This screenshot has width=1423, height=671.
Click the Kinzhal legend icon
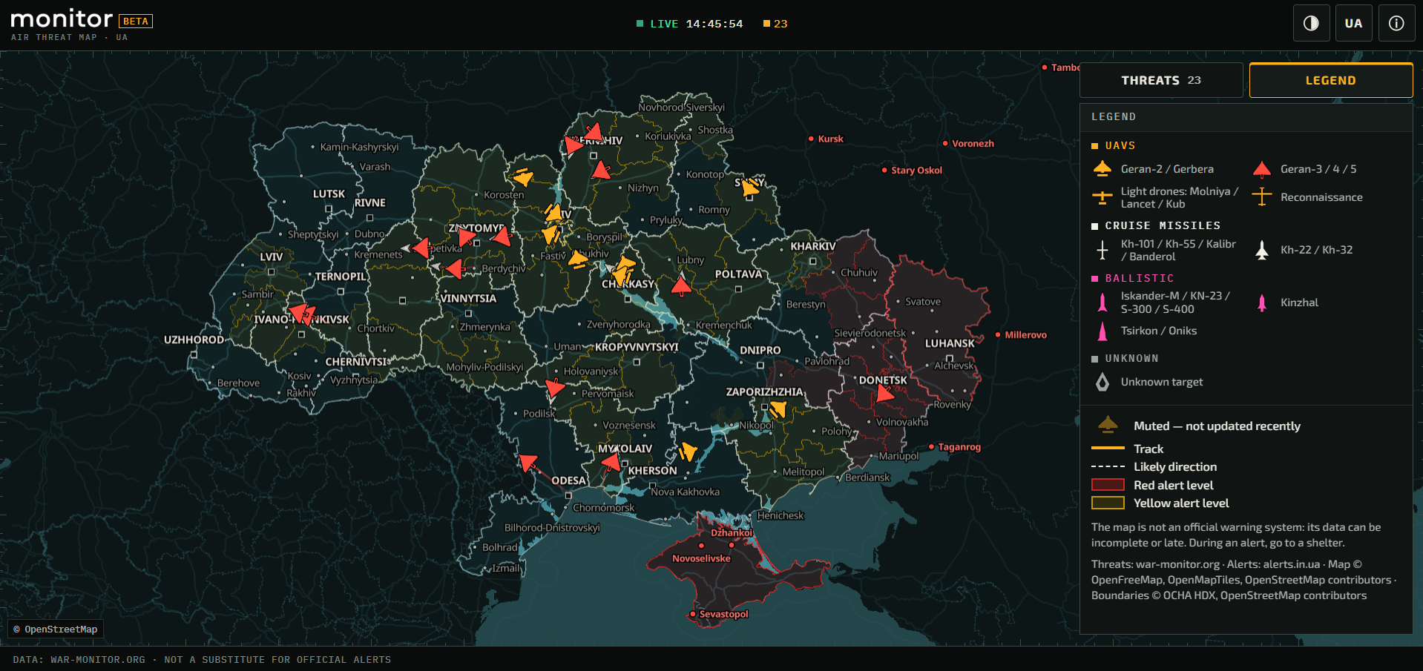pyautogui.click(x=1262, y=303)
